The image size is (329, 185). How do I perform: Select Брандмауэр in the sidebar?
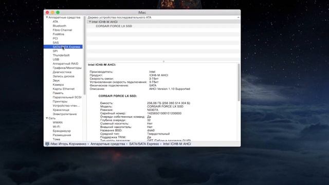pos(62,131)
